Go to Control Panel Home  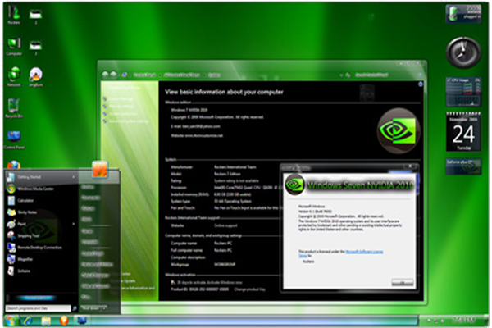point(125,89)
